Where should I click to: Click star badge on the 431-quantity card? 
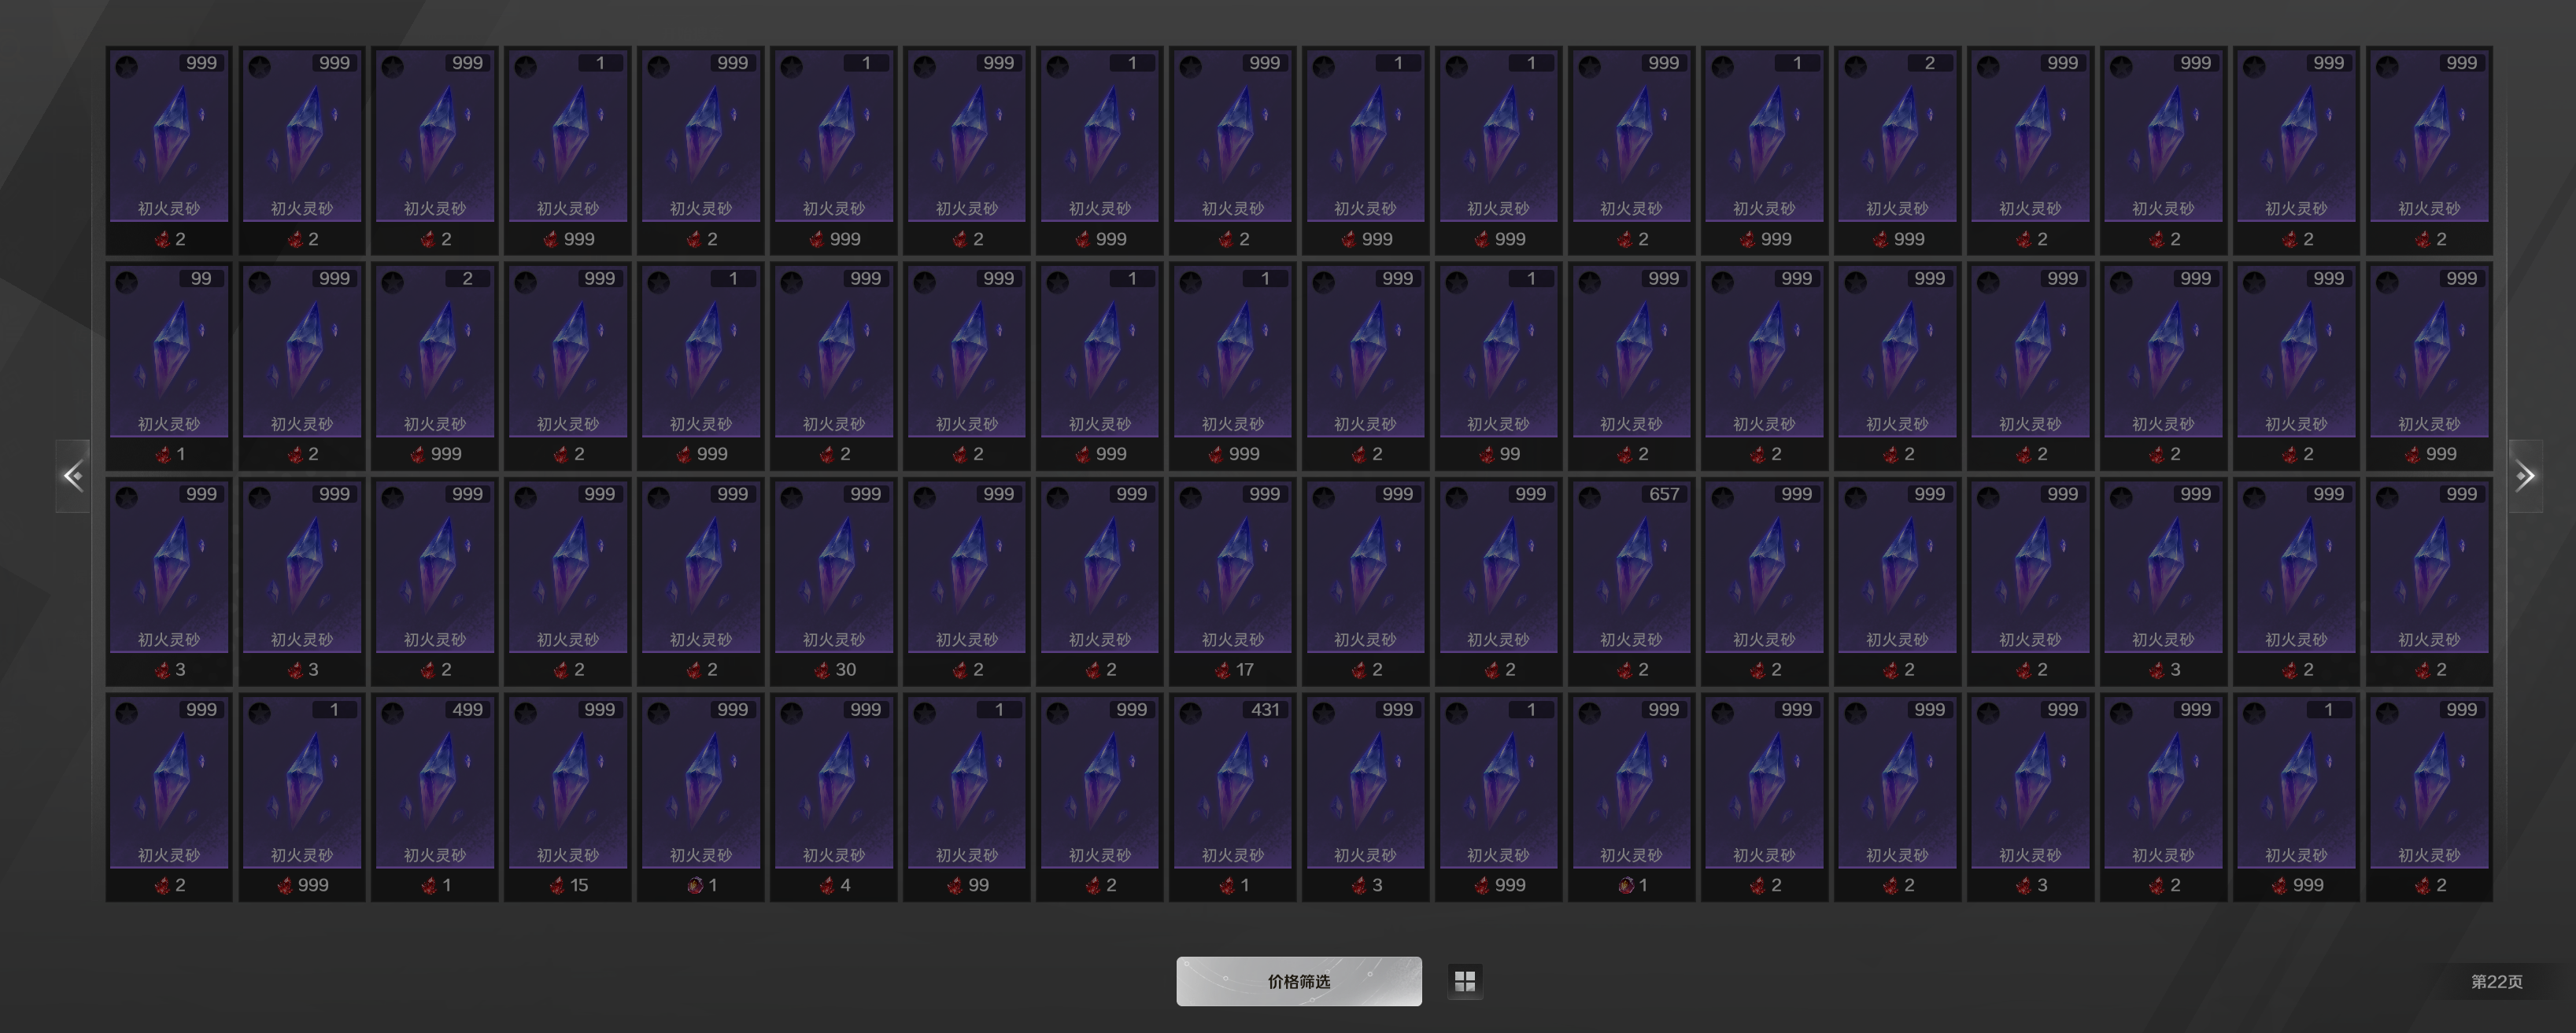click(x=1190, y=713)
